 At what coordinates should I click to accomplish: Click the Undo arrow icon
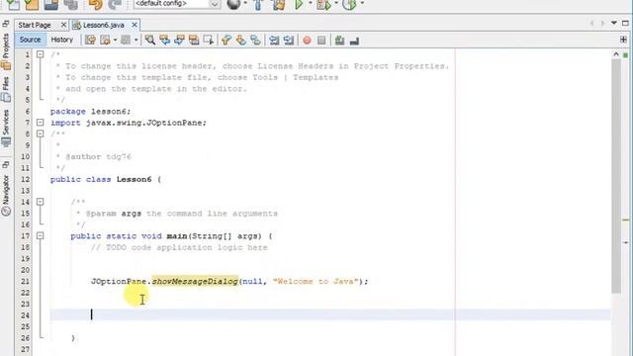96,5
